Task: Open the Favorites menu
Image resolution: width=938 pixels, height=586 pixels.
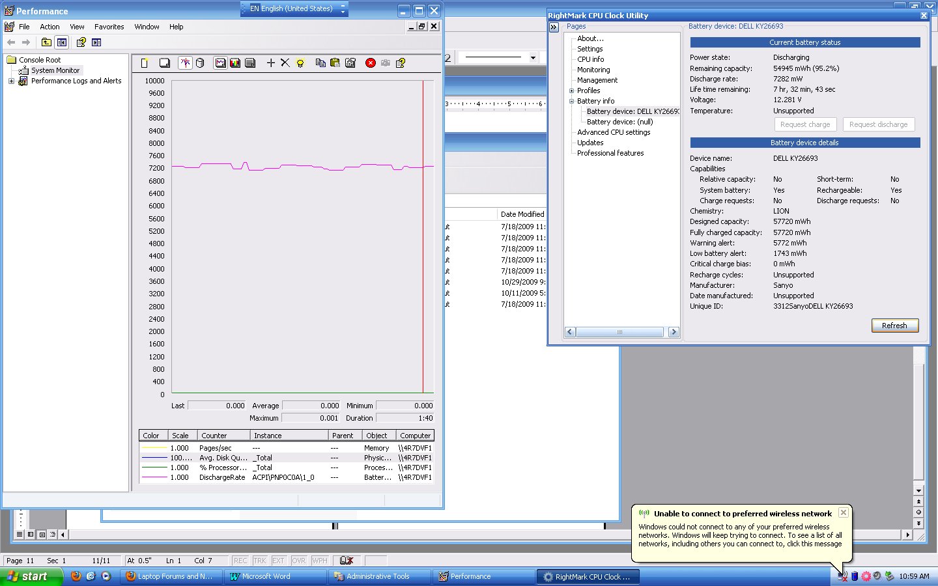Action: point(109,27)
